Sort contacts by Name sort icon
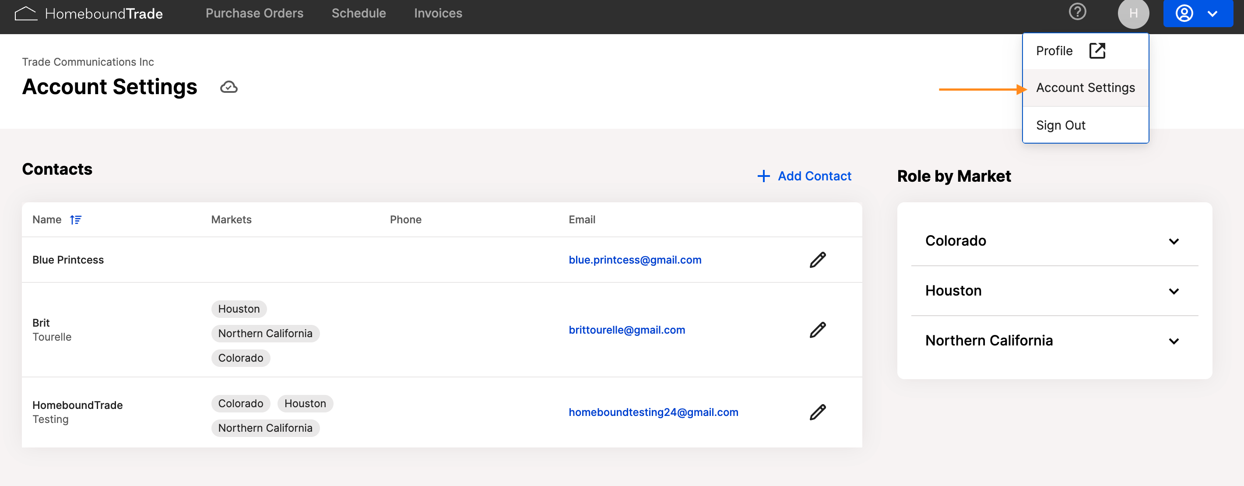 pos(76,220)
